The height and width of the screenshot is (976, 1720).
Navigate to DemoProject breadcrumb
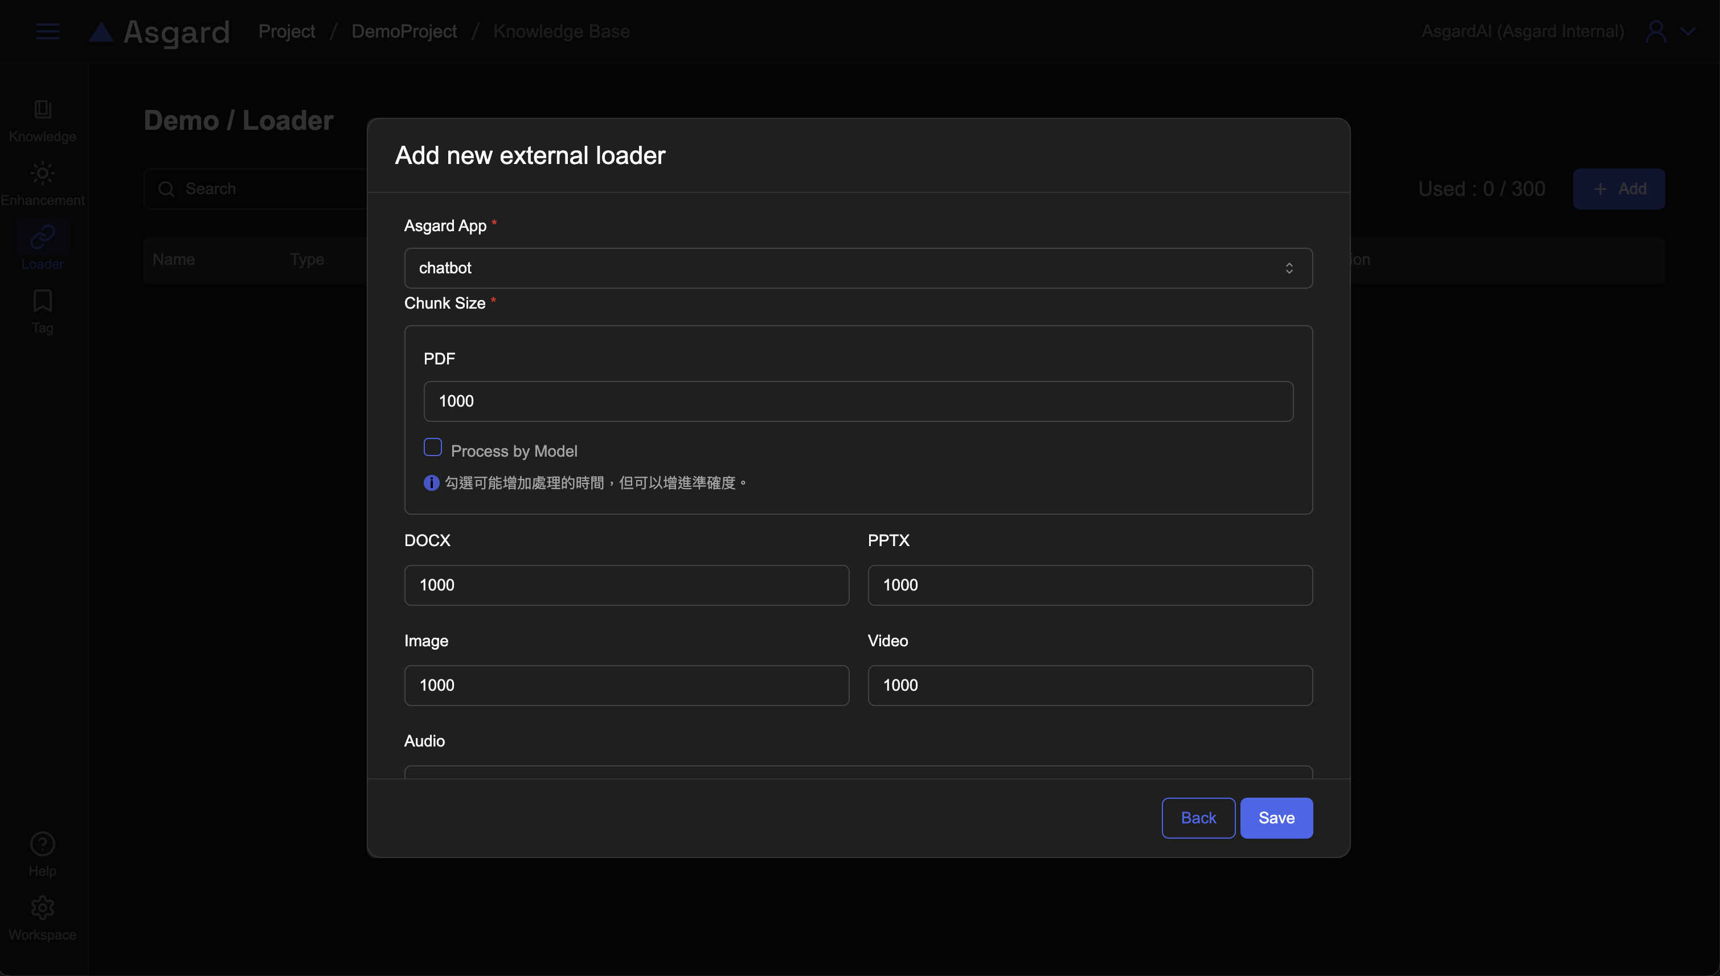[x=404, y=31]
